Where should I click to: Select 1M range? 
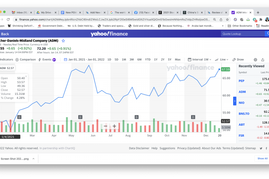coord(124,59)
